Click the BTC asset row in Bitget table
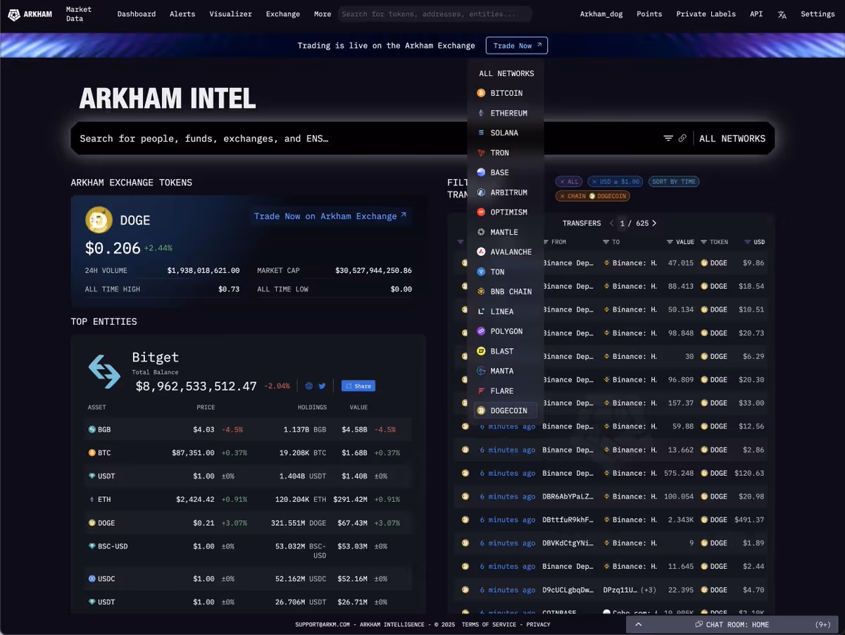The image size is (845, 635). click(248, 452)
